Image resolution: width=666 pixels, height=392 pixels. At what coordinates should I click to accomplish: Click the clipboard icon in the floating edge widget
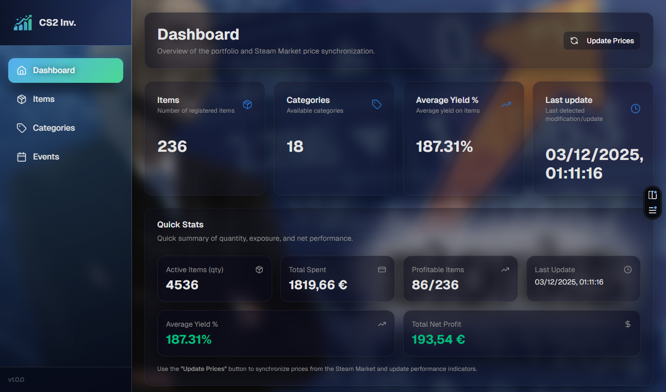click(653, 195)
